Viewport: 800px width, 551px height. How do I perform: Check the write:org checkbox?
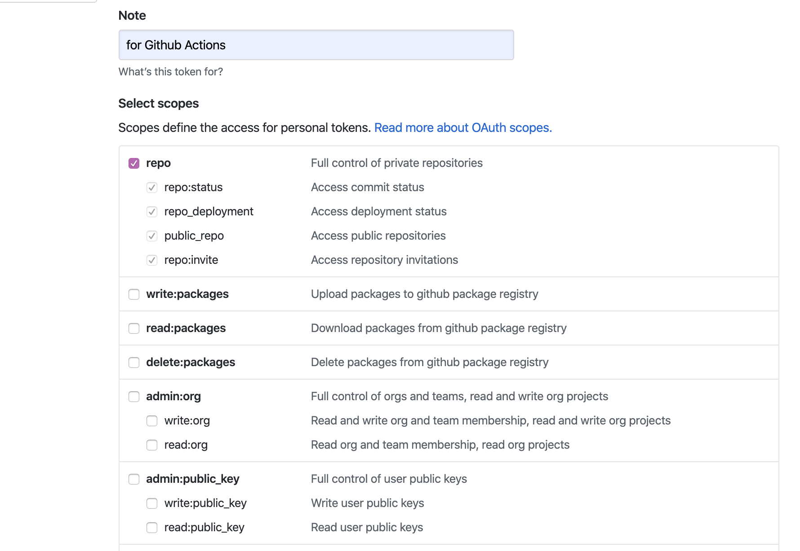[152, 421]
